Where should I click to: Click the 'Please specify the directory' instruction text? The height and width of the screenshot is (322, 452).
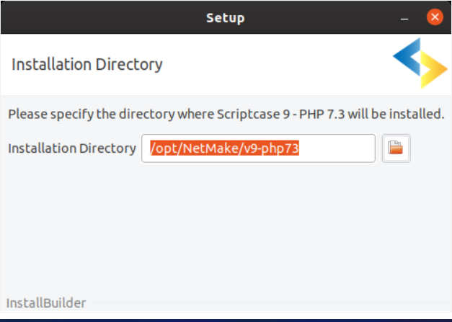(x=92, y=115)
